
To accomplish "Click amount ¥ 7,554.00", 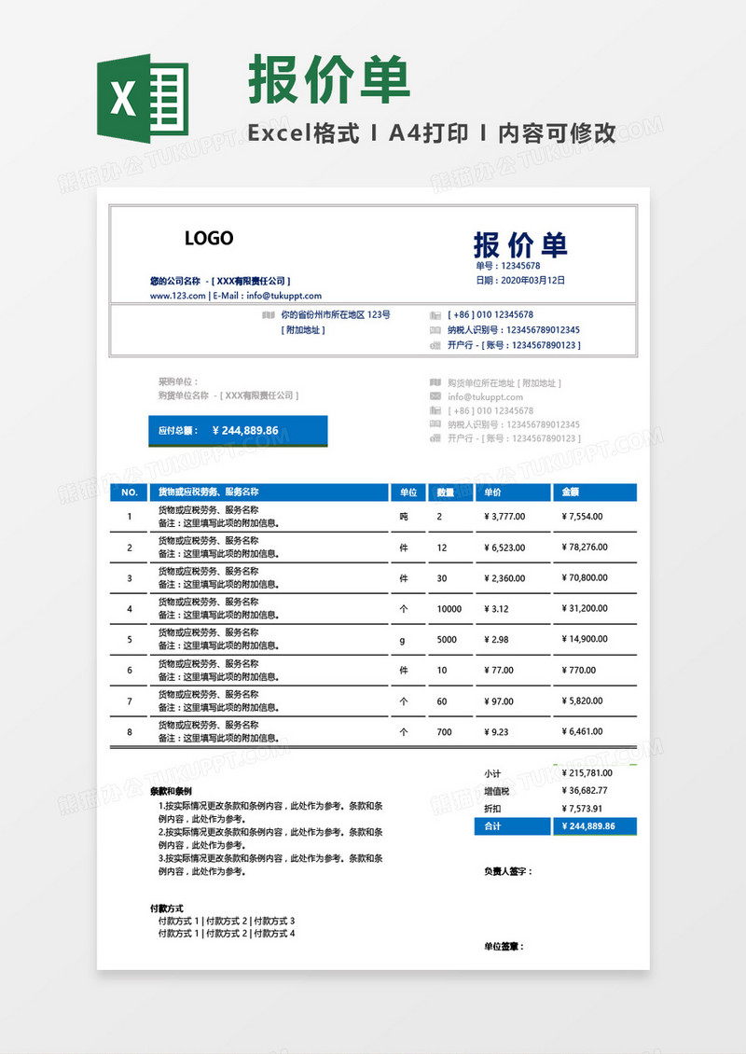I will pyautogui.click(x=582, y=517).
